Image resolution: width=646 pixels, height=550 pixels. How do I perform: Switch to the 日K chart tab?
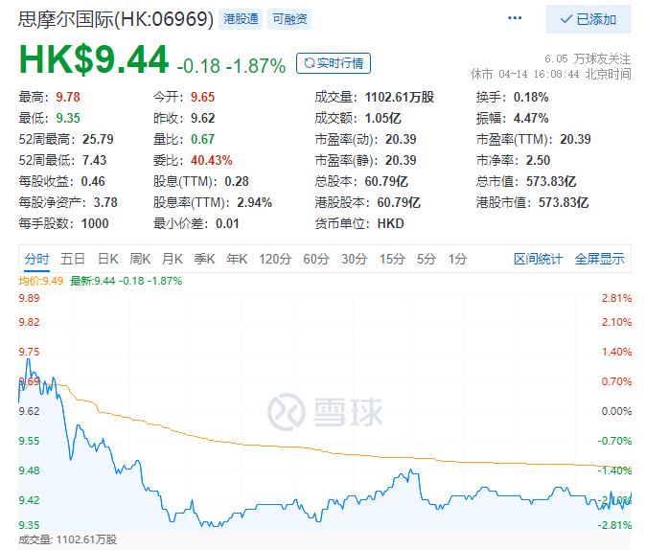click(108, 259)
